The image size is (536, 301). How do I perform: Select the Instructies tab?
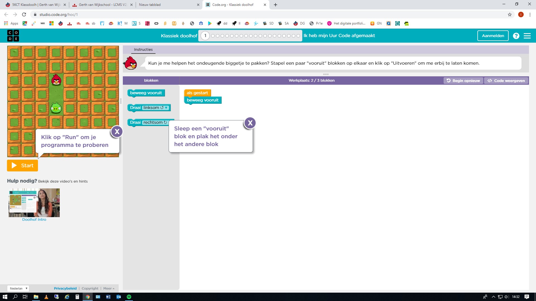click(143, 50)
